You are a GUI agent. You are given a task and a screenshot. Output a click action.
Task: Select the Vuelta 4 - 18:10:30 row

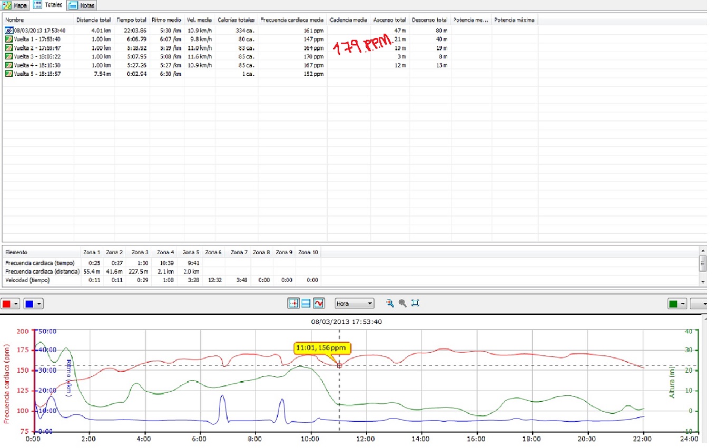point(37,65)
